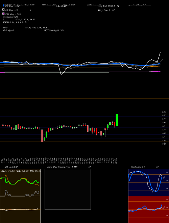Click the 2.04 price axis label
Image resolution: width=169 pixels, height=223 pixels.
(x=164, y=122)
